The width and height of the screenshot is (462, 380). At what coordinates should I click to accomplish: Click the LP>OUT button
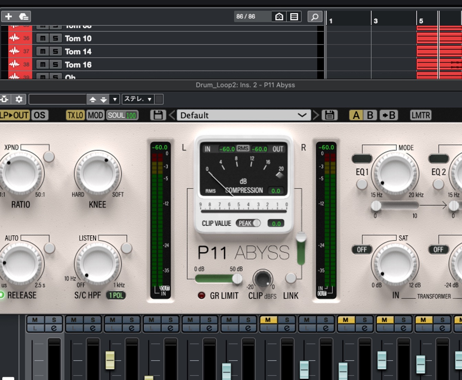point(14,115)
